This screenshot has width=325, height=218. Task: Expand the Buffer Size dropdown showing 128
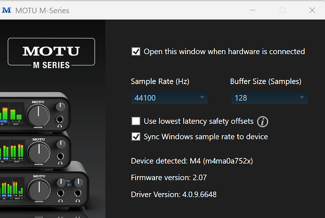[269, 98]
